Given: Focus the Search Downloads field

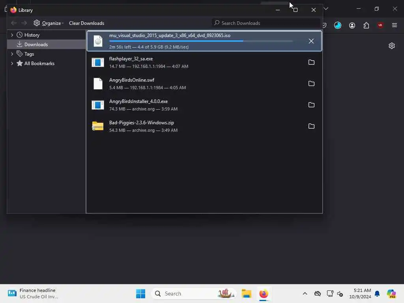Looking at the screenshot, I should pos(266,23).
